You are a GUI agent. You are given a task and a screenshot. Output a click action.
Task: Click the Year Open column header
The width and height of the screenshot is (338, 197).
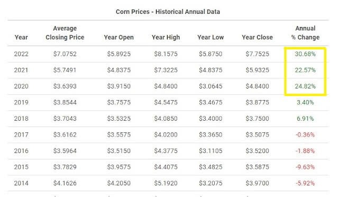(x=119, y=37)
